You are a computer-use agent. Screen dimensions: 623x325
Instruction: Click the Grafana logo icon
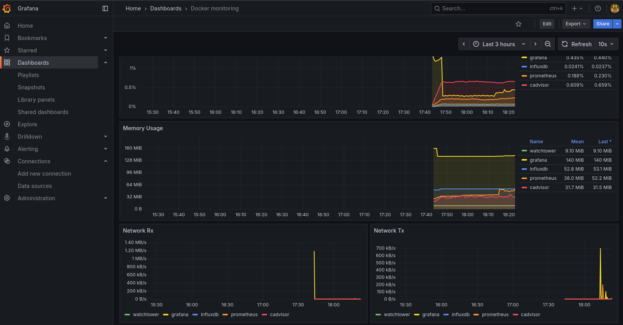point(7,8)
